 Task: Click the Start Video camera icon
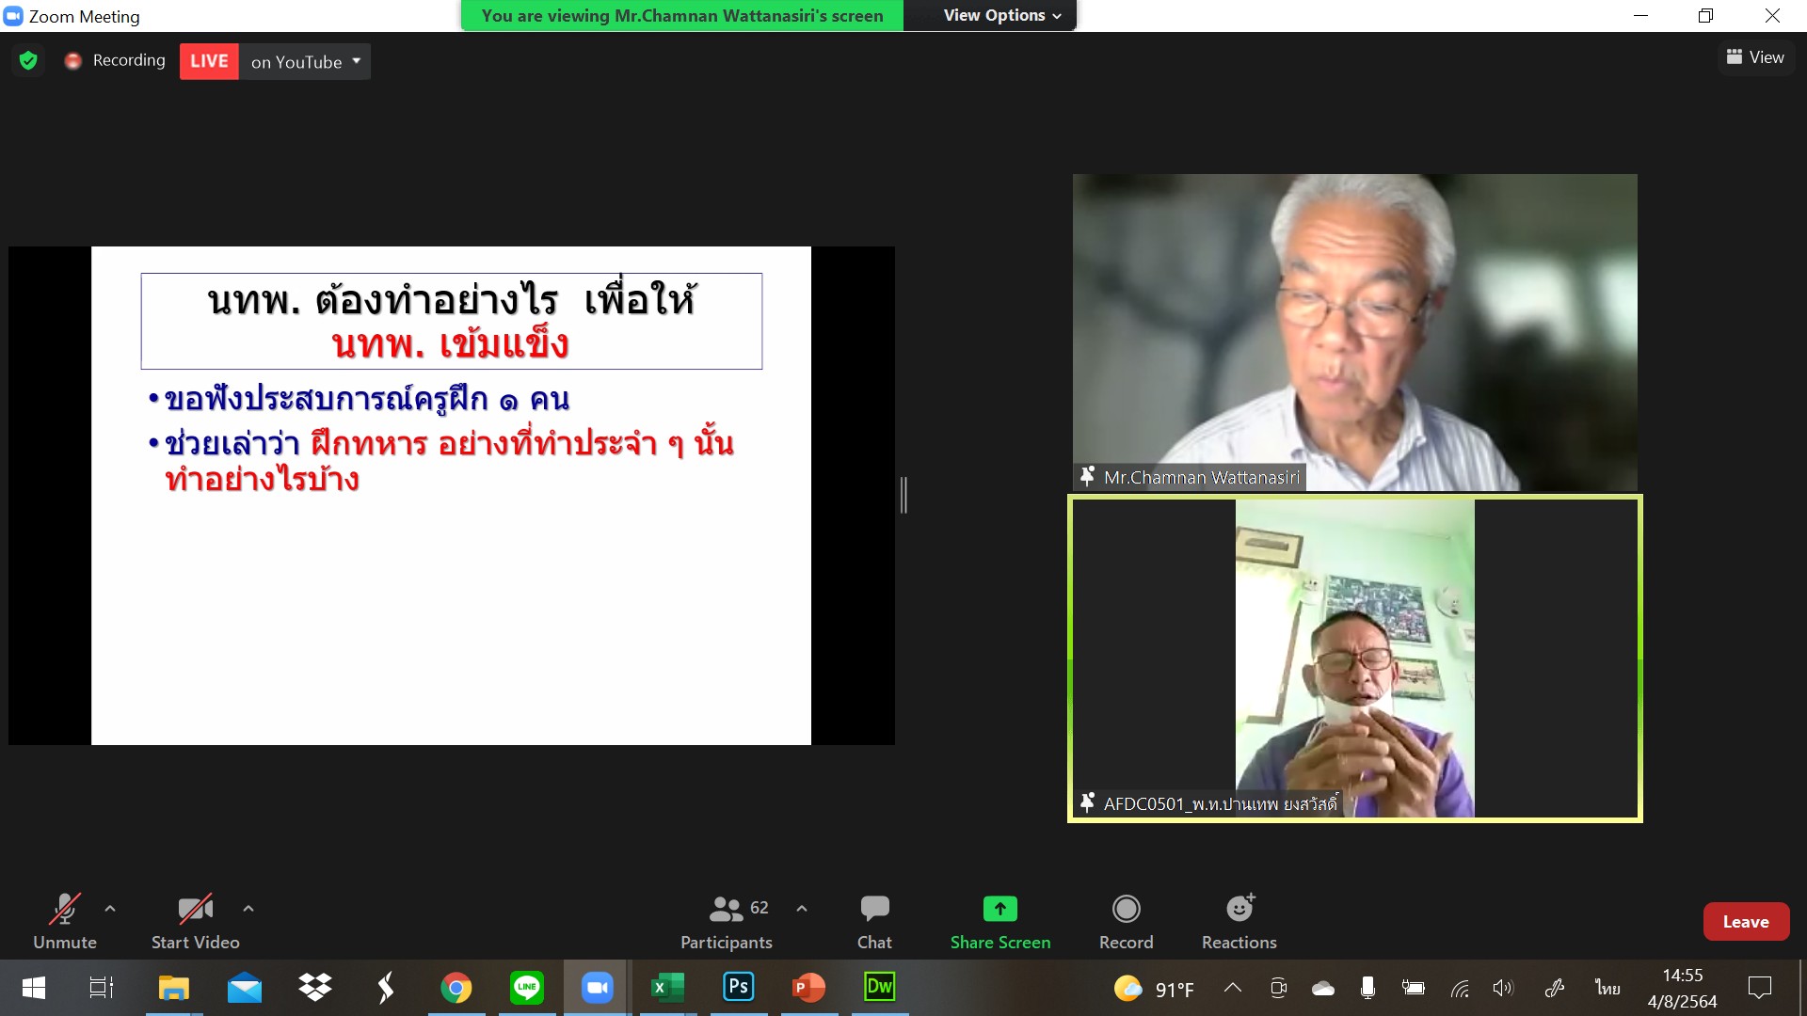pos(195,909)
